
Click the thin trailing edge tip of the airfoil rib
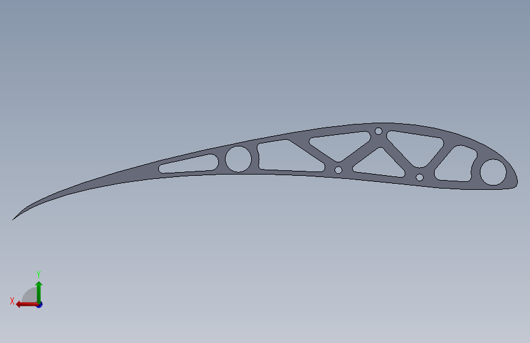14,218
